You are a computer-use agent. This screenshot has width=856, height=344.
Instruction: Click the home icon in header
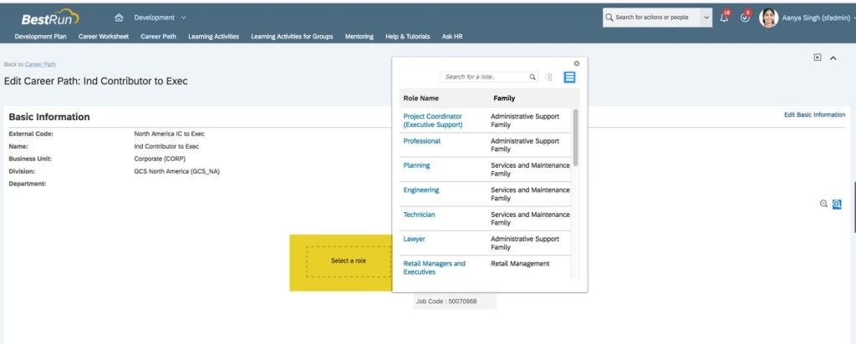tap(119, 18)
